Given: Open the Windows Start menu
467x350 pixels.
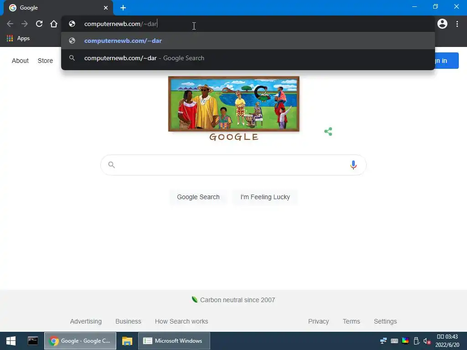Looking at the screenshot, I should click(x=11, y=341).
